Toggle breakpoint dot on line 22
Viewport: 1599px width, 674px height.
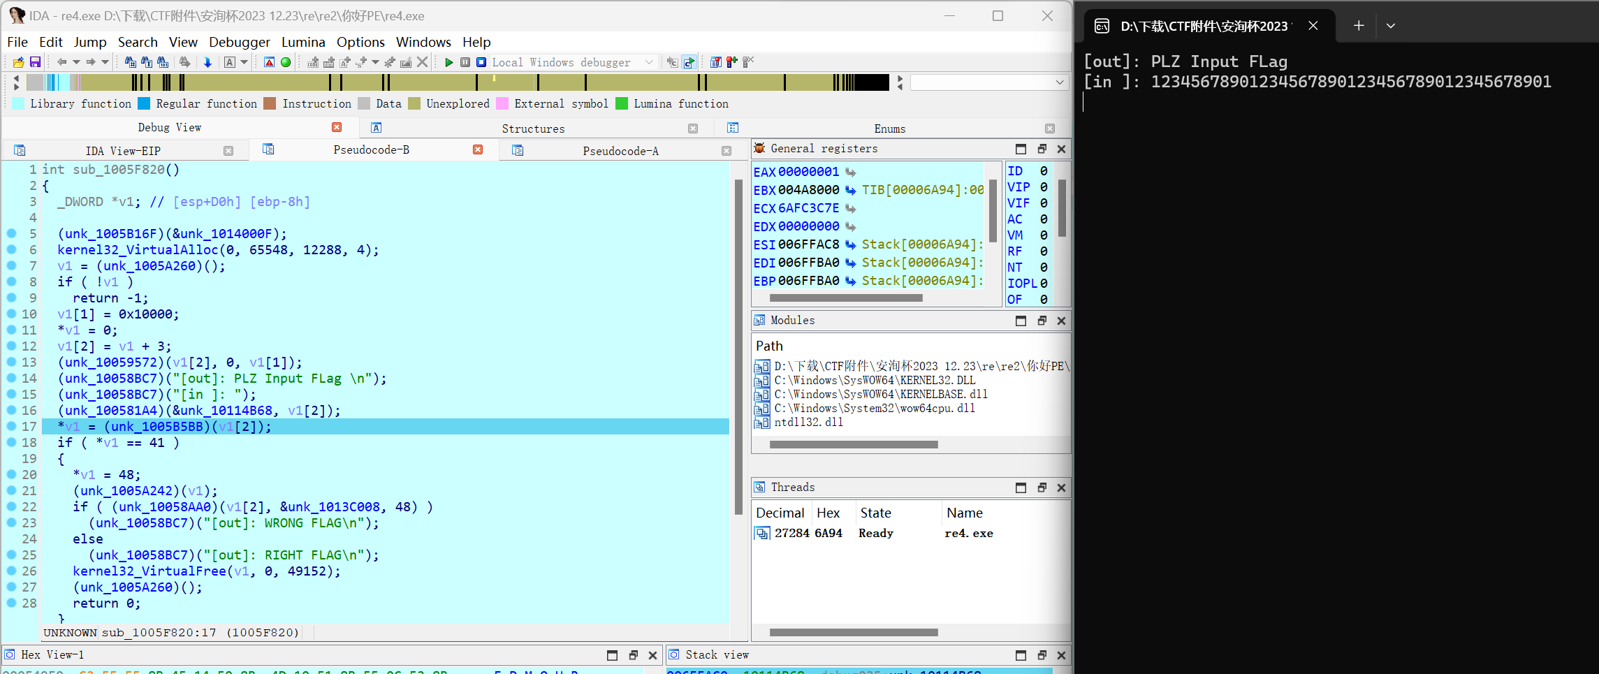click(11, 506)
